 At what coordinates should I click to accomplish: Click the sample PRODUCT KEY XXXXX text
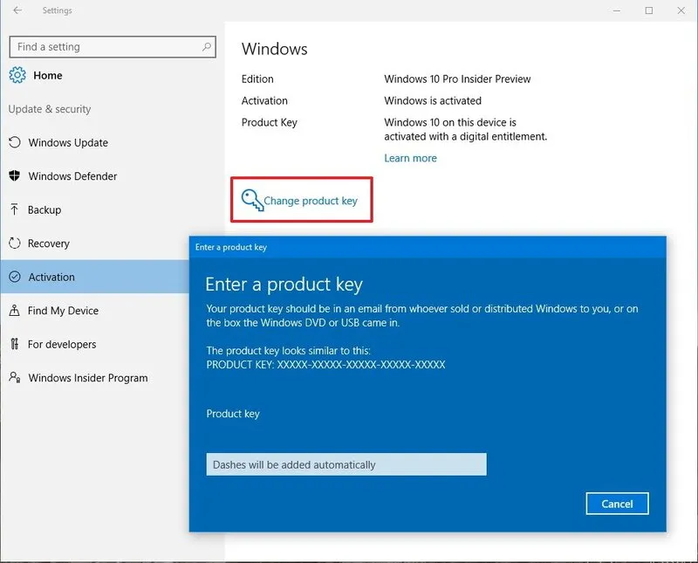click(x=325, y=365)
